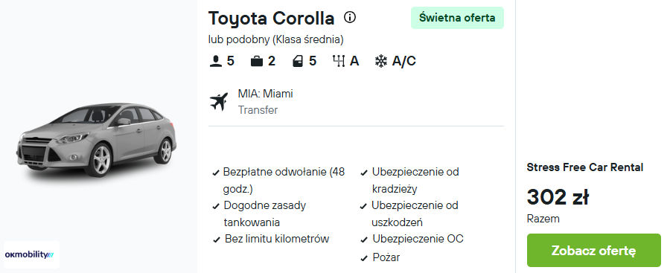Click the MIA: Miami pickup location text
Viewport: 670px width, 273px height.
point(265,94)
